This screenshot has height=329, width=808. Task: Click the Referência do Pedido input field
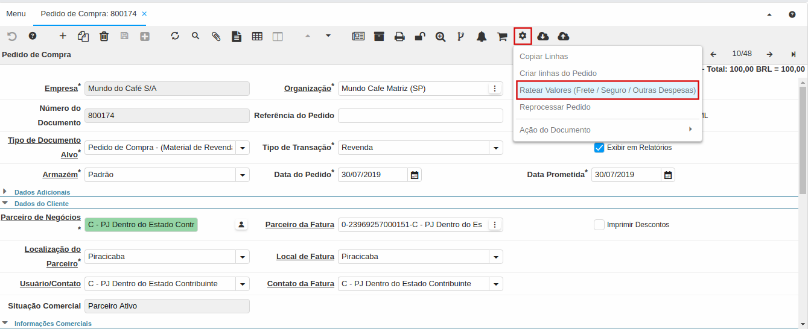(x=420, y=116)
